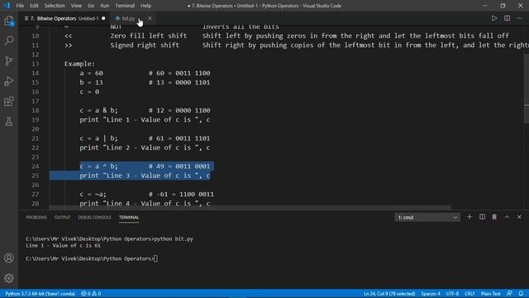Change file encoding UTF-8
Image resolution: width=529 pixels, height=298 pixels.
coord(452,294)
